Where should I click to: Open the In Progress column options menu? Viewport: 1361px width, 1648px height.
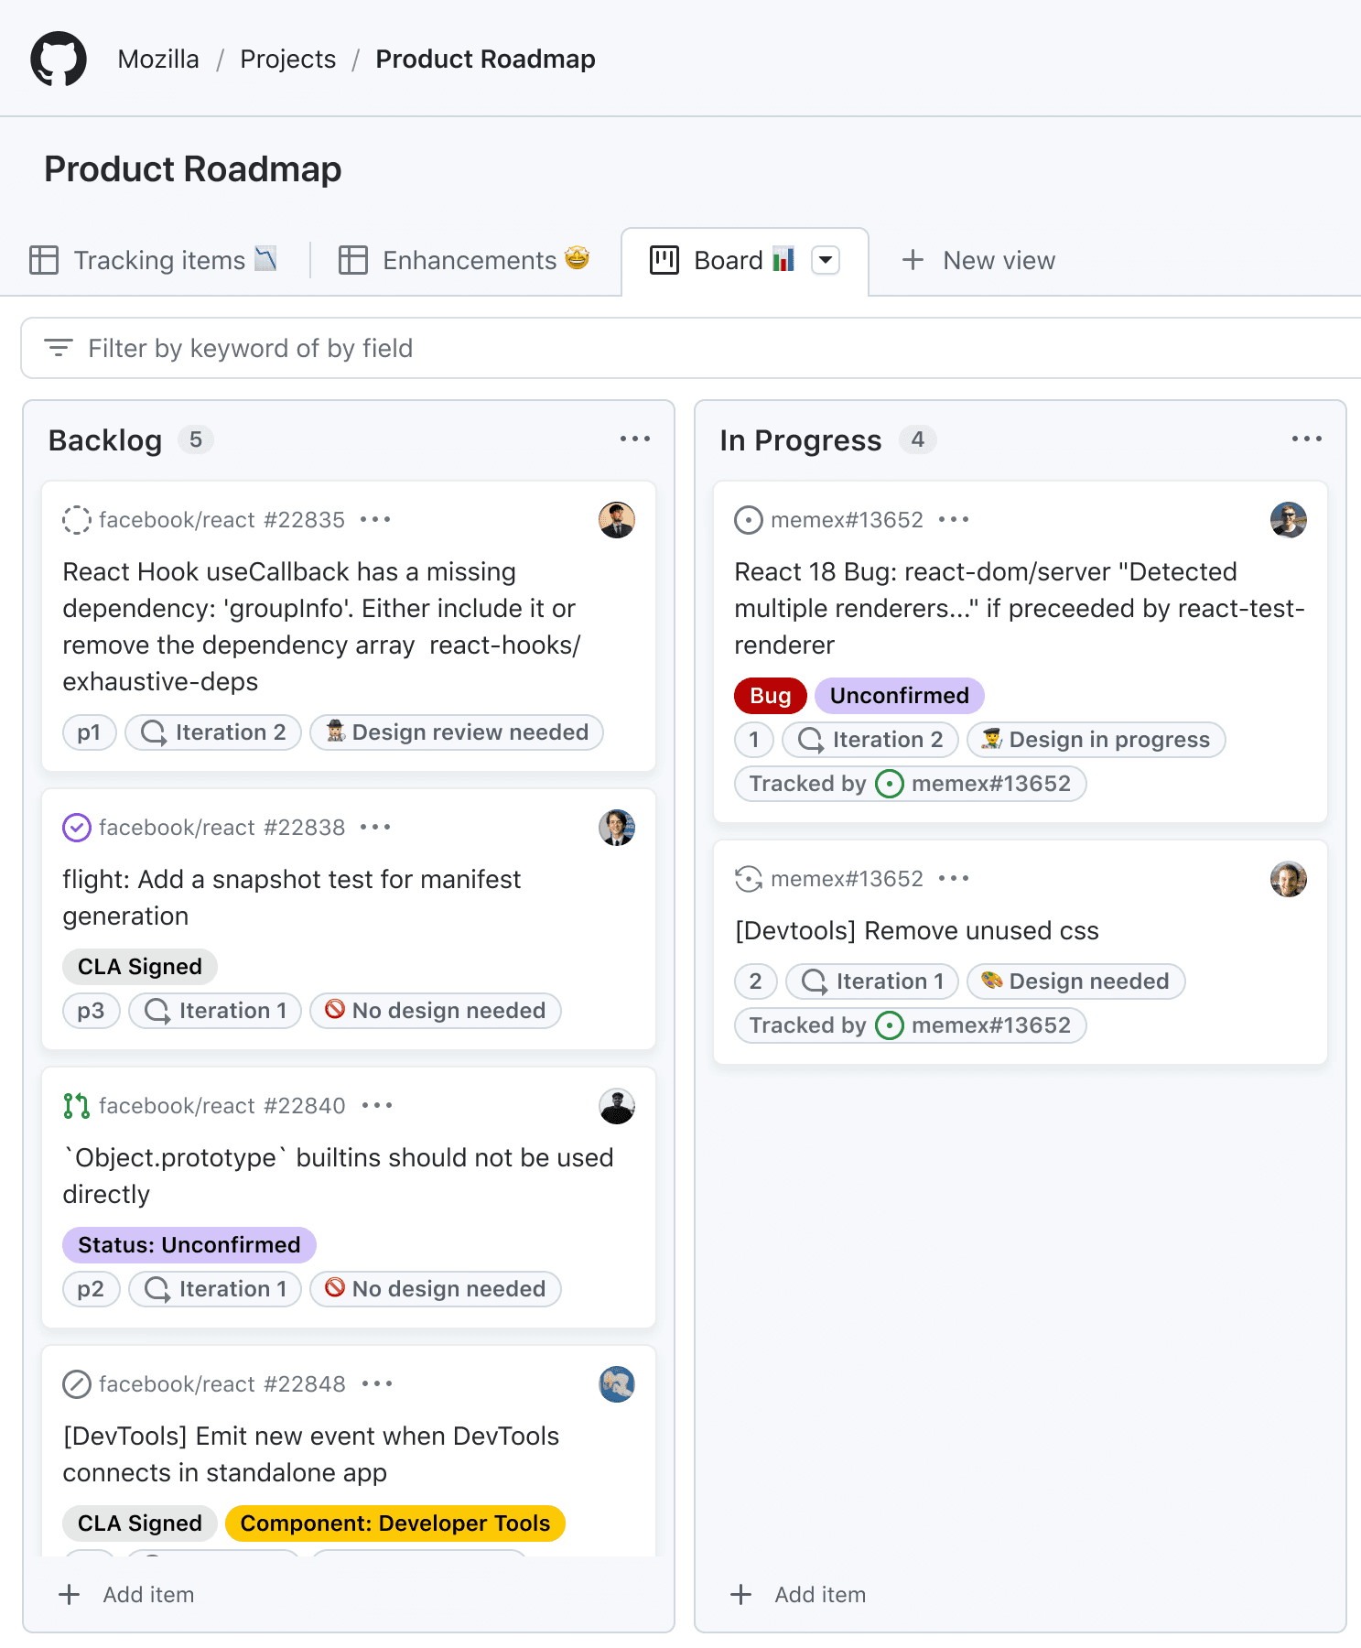[x=1306, y=439]
